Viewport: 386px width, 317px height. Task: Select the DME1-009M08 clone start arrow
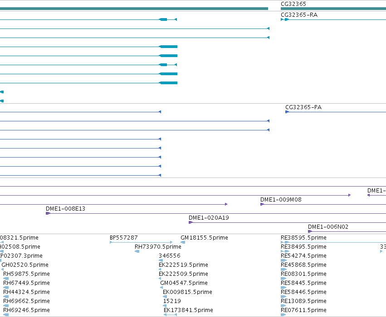[262, 204]
